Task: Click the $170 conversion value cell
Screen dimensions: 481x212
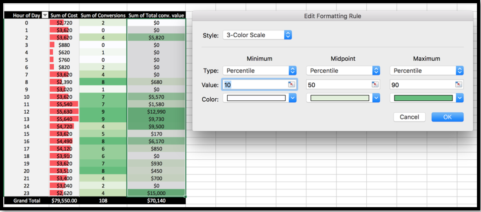Action: click(x=156, y=134)
